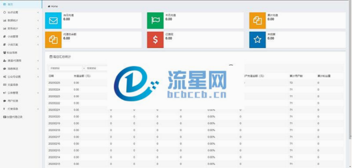
Task: Open 首页 in the sidebar
Action: click(10, 4)
